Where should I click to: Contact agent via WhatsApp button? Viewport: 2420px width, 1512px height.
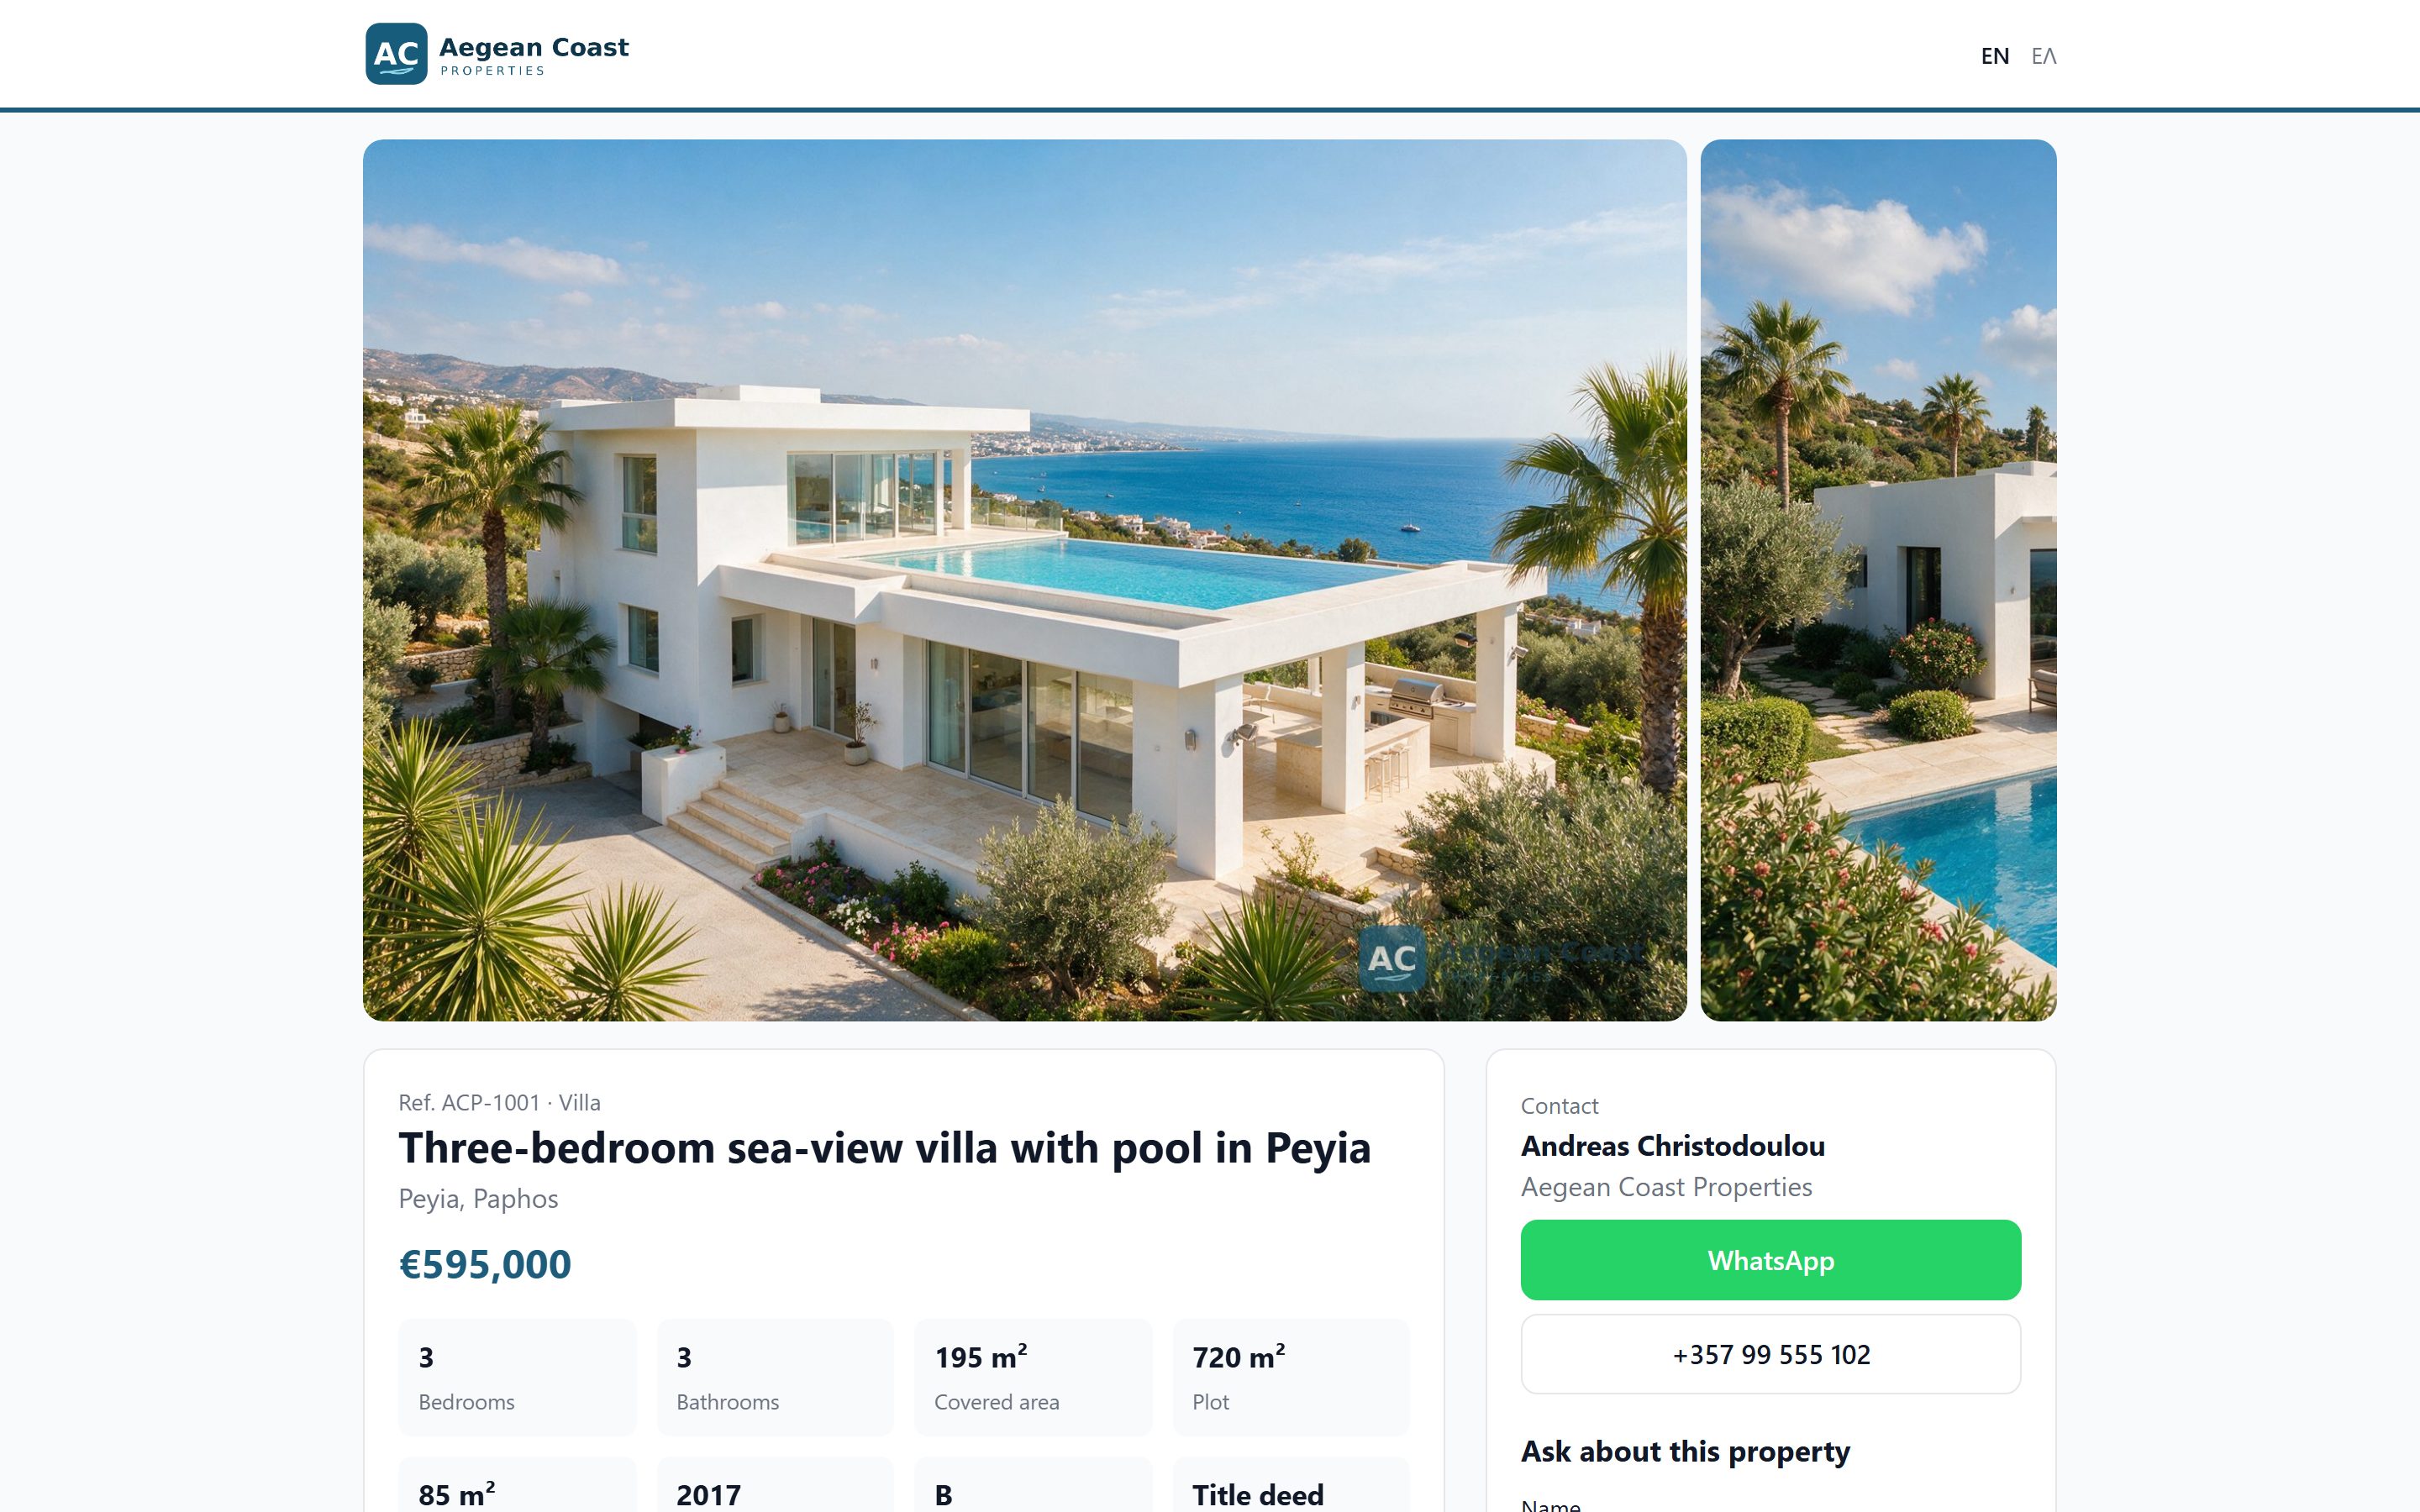1770,1260
